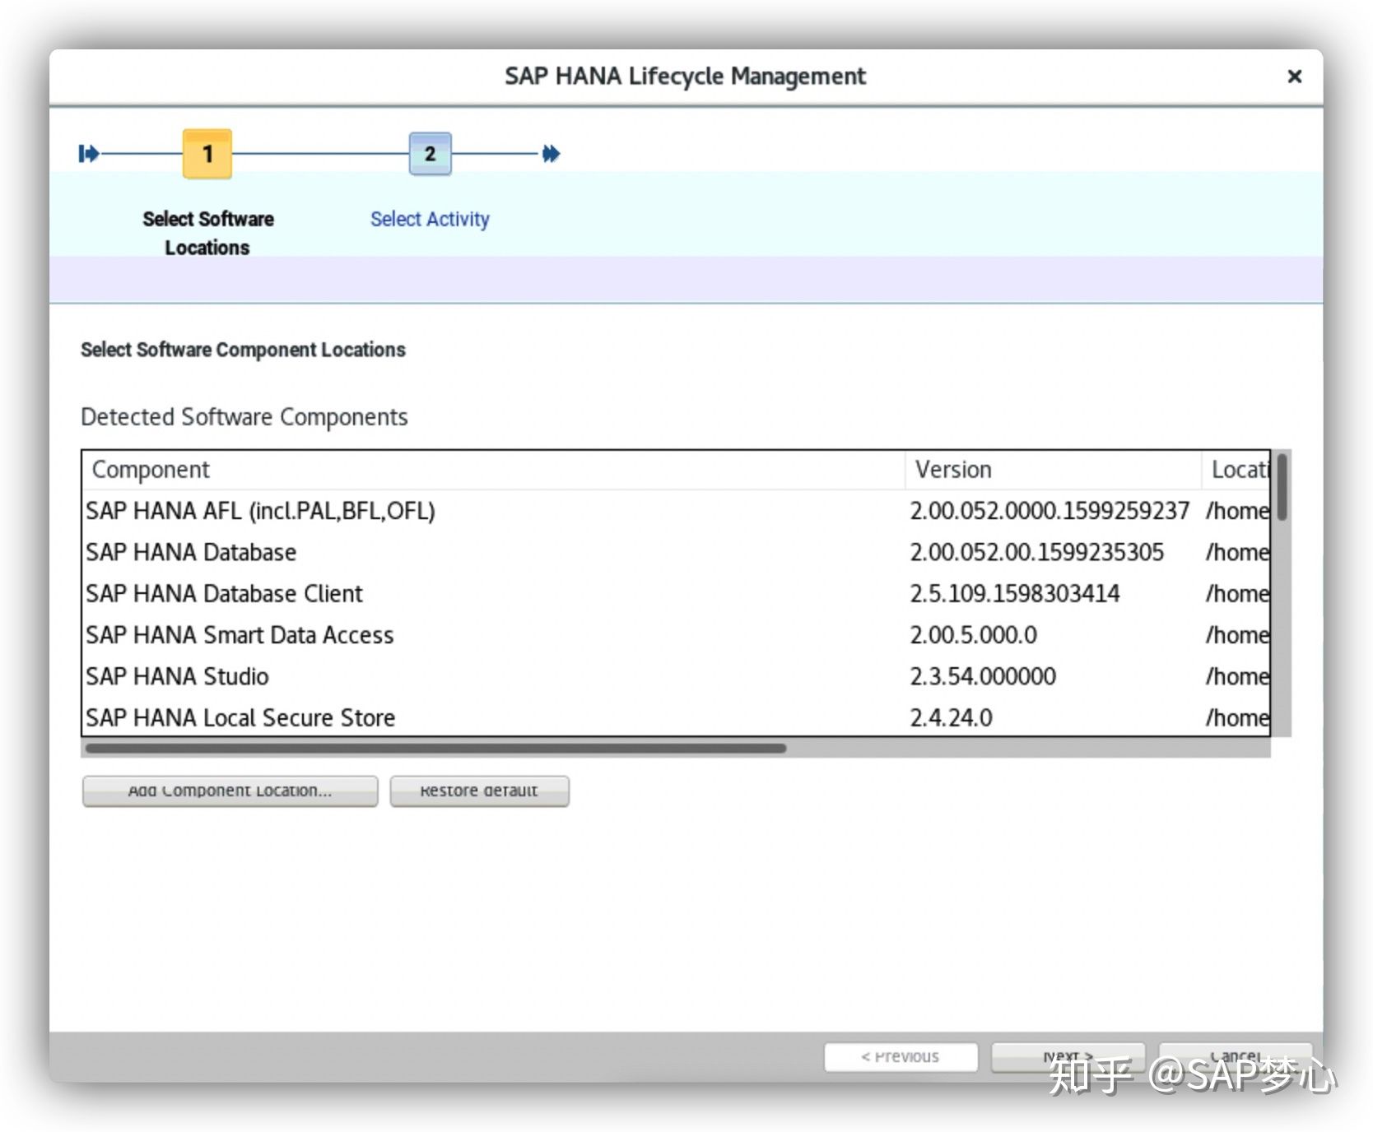Click version 2.3.54.000000 cell

point(983,675)
